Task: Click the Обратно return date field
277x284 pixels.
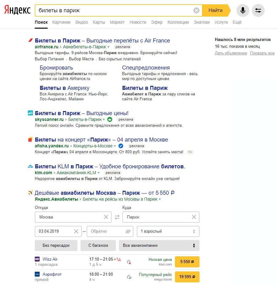Action: coord(110,231)
